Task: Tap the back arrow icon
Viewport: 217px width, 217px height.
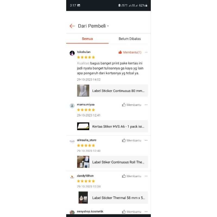Action: (72, 26)
